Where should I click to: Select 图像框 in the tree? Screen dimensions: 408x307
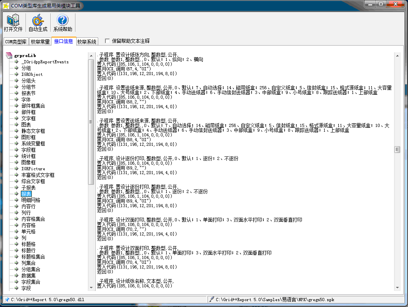coord(28,162)
